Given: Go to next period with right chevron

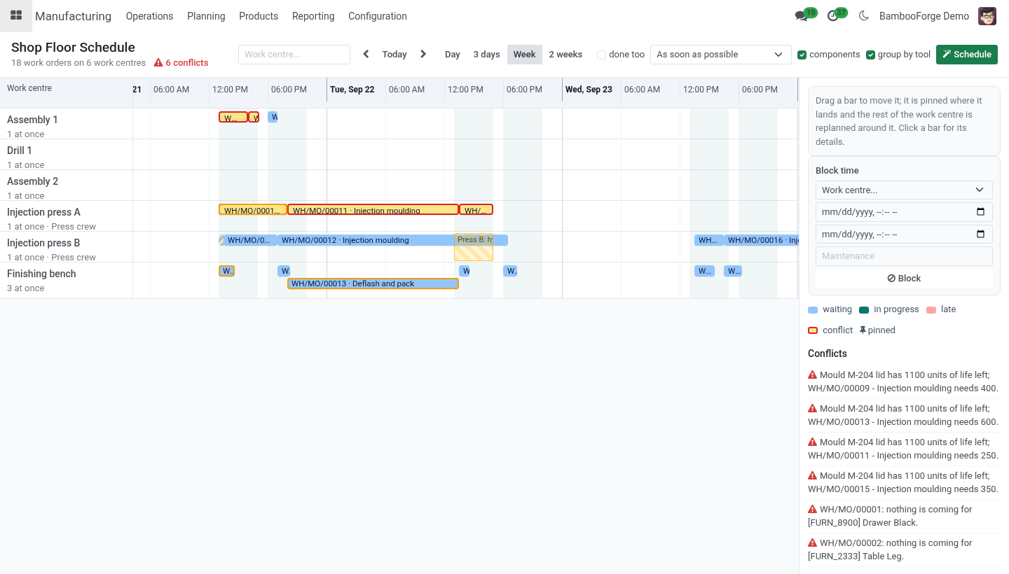Looking at the screenshot, I should click(423, 54).
